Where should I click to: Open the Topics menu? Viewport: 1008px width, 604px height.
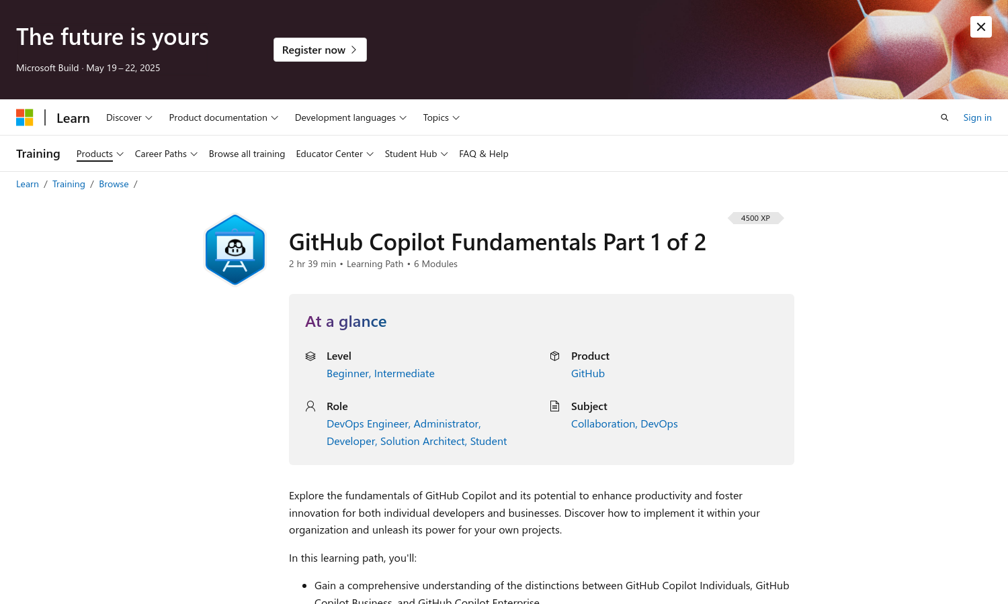point(442,117)
